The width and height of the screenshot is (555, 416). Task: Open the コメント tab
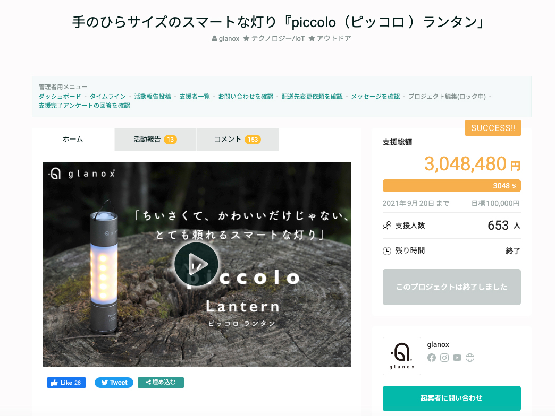click(x=238, y=140)
